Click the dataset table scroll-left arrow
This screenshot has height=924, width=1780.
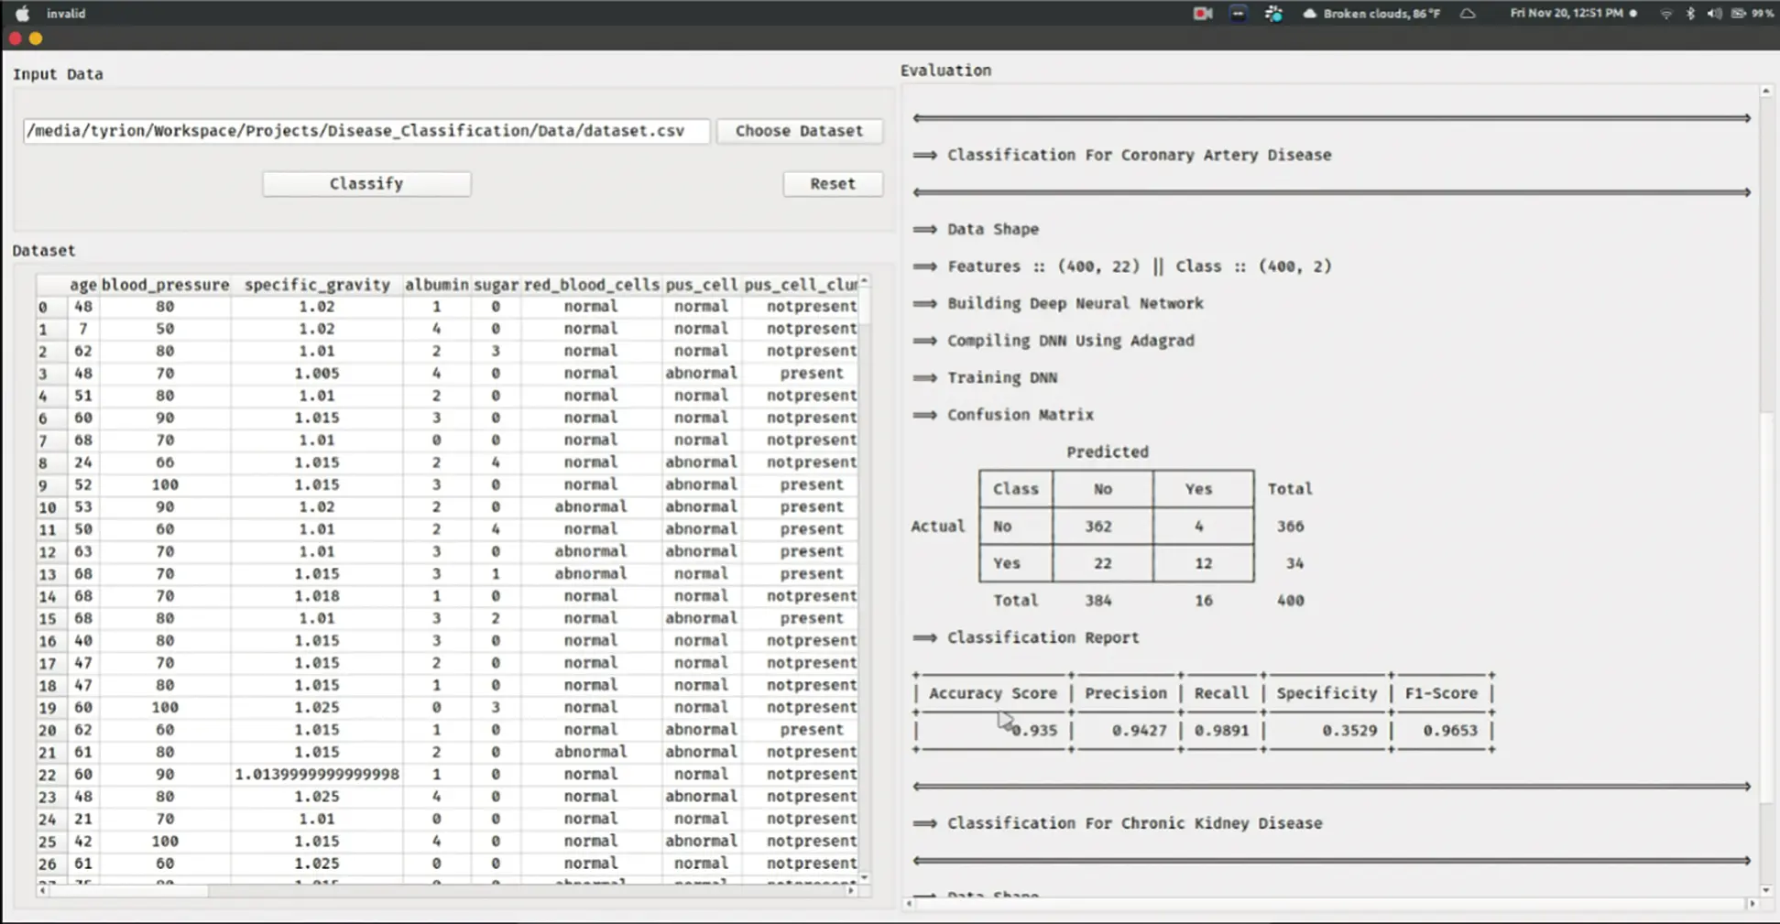[x=42, y=890]
